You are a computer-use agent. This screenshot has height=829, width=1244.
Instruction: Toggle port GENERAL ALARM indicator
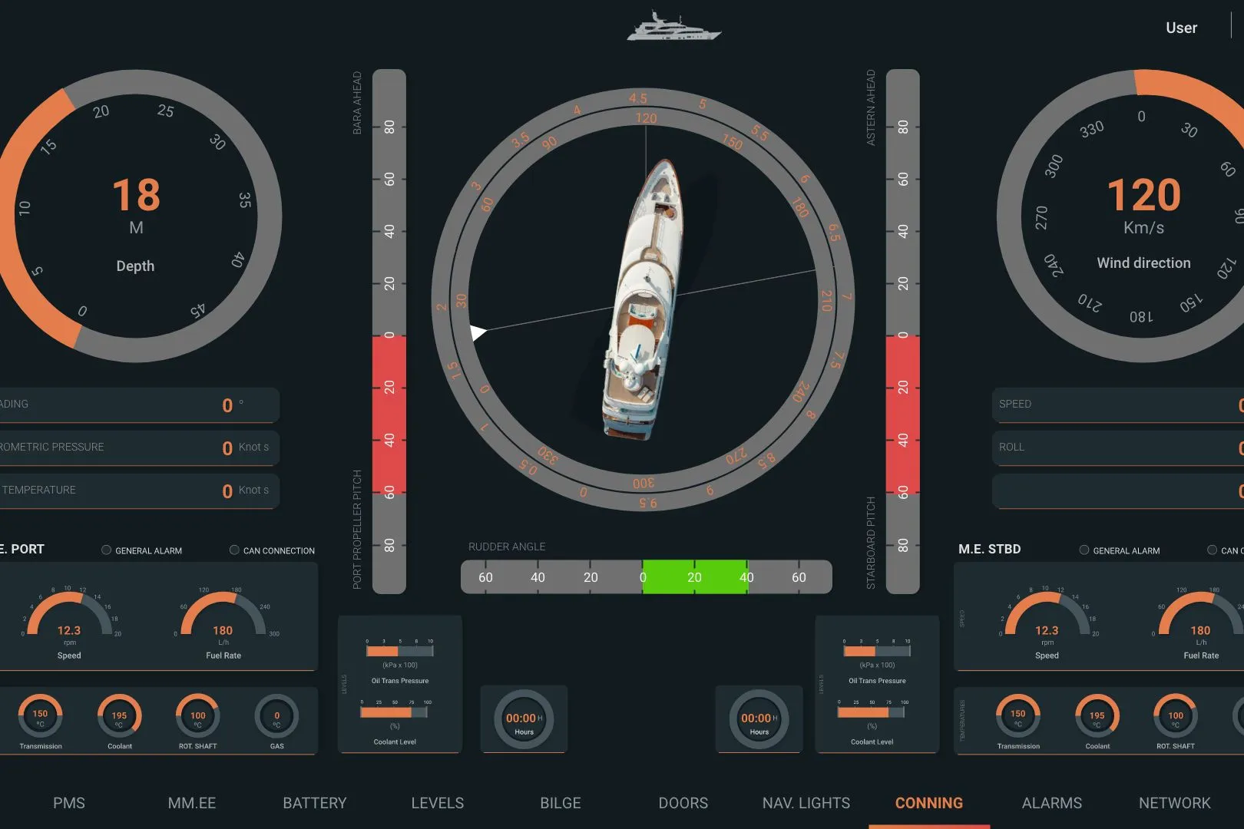107,550
